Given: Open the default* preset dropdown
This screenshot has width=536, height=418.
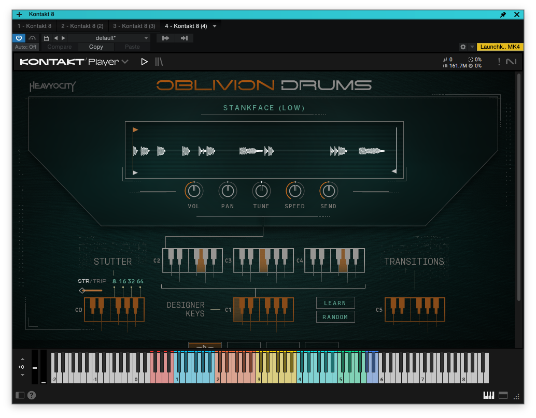Looking at the screenshot, I should 109,38.
